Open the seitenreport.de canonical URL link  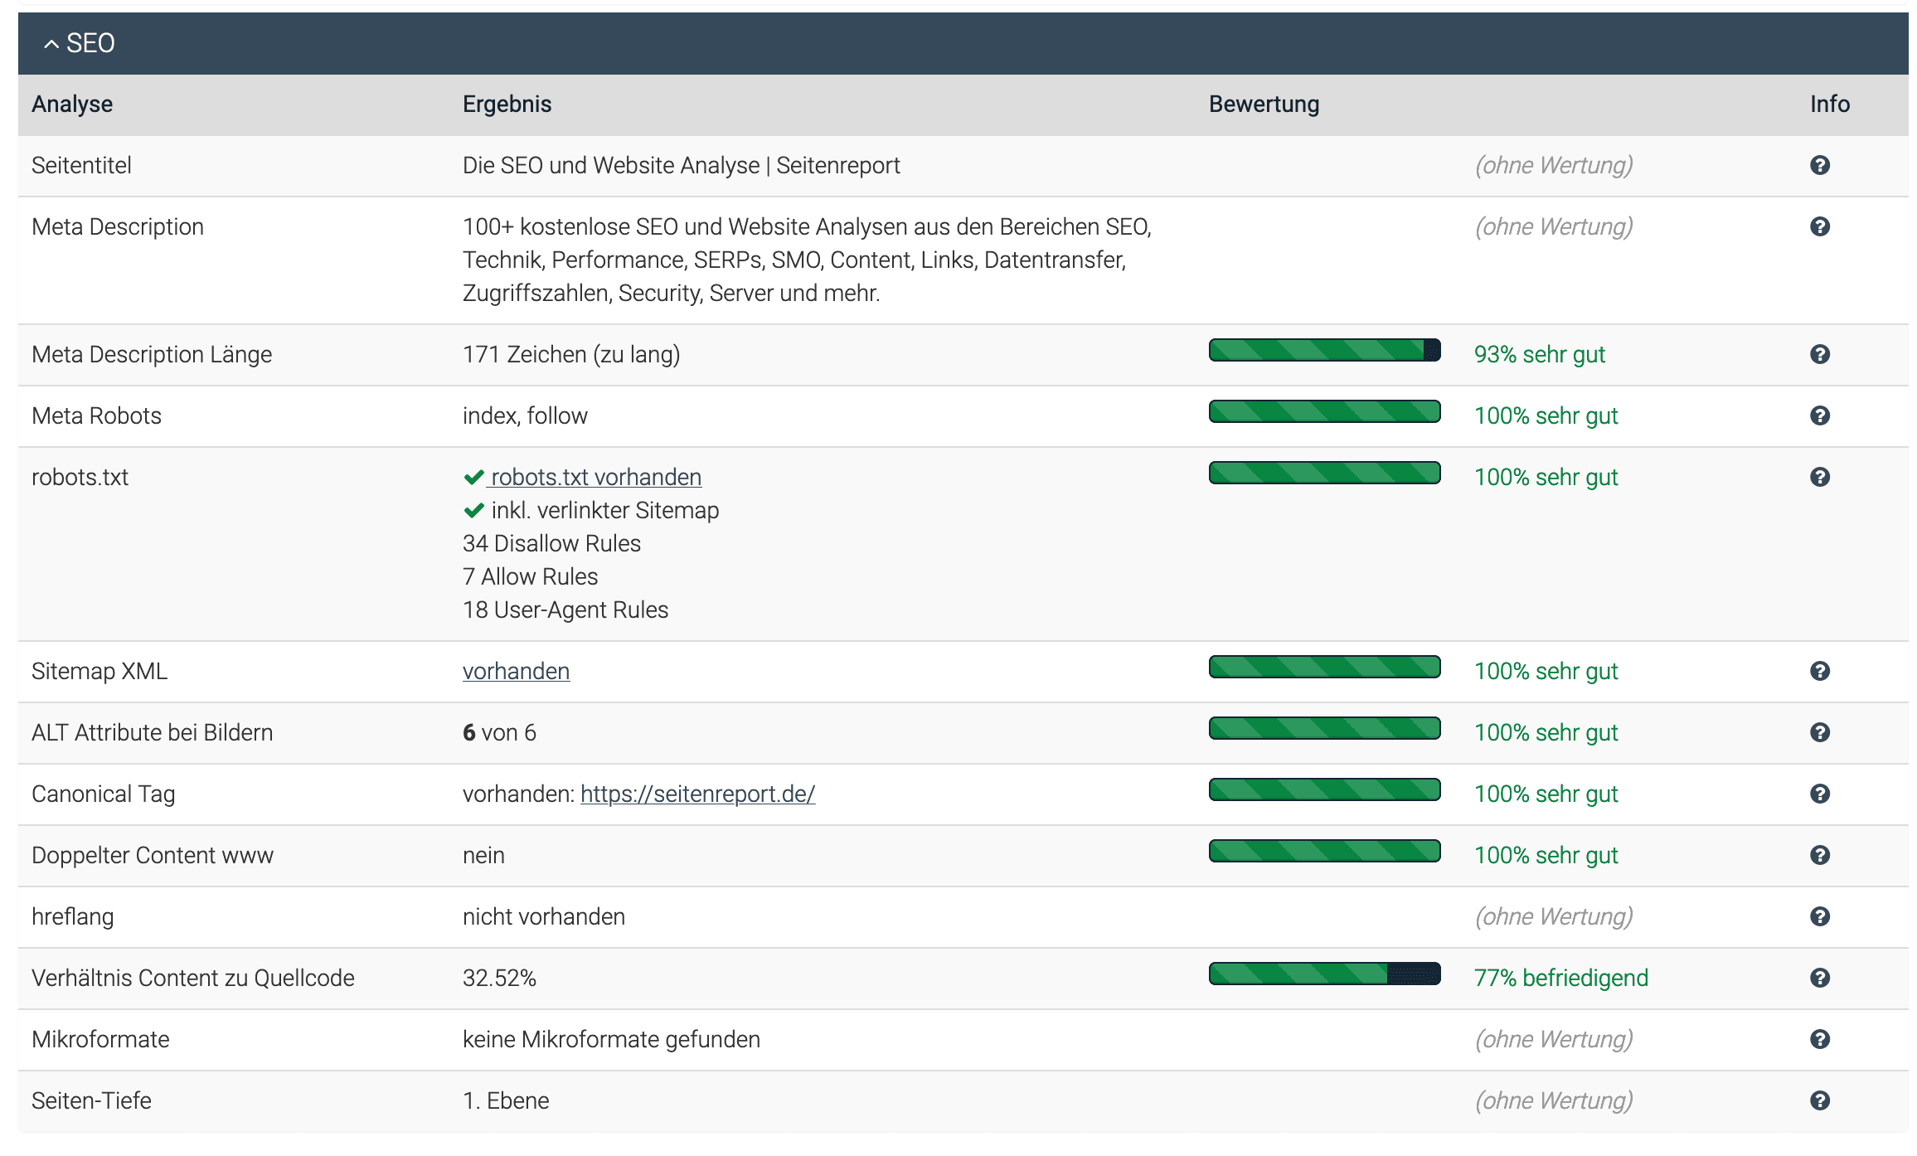[x=697, y=794]
